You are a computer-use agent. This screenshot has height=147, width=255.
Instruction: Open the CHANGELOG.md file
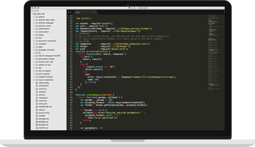(x=45, y=107)
